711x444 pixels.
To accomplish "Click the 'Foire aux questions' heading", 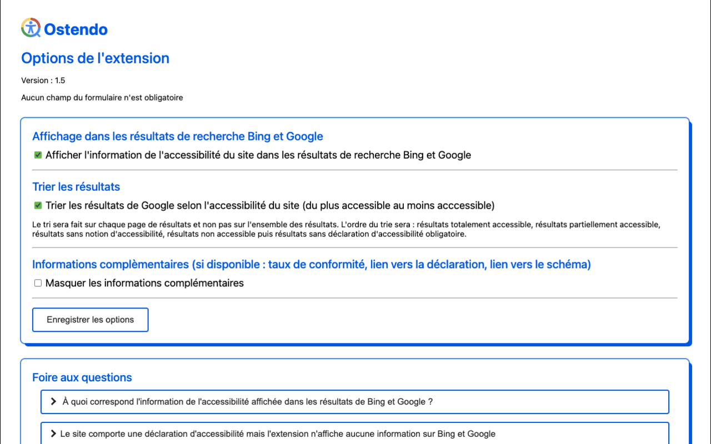I will pos(82,377).
